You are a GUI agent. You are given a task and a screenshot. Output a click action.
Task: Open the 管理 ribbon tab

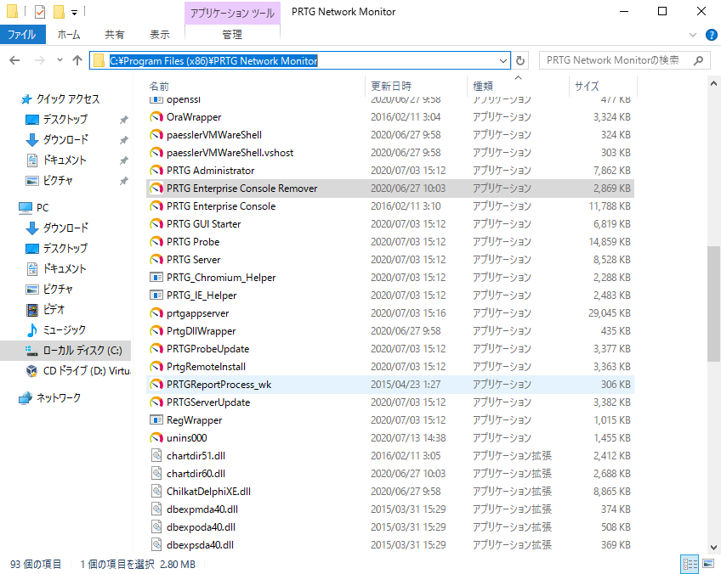click(x=232, y=35)
